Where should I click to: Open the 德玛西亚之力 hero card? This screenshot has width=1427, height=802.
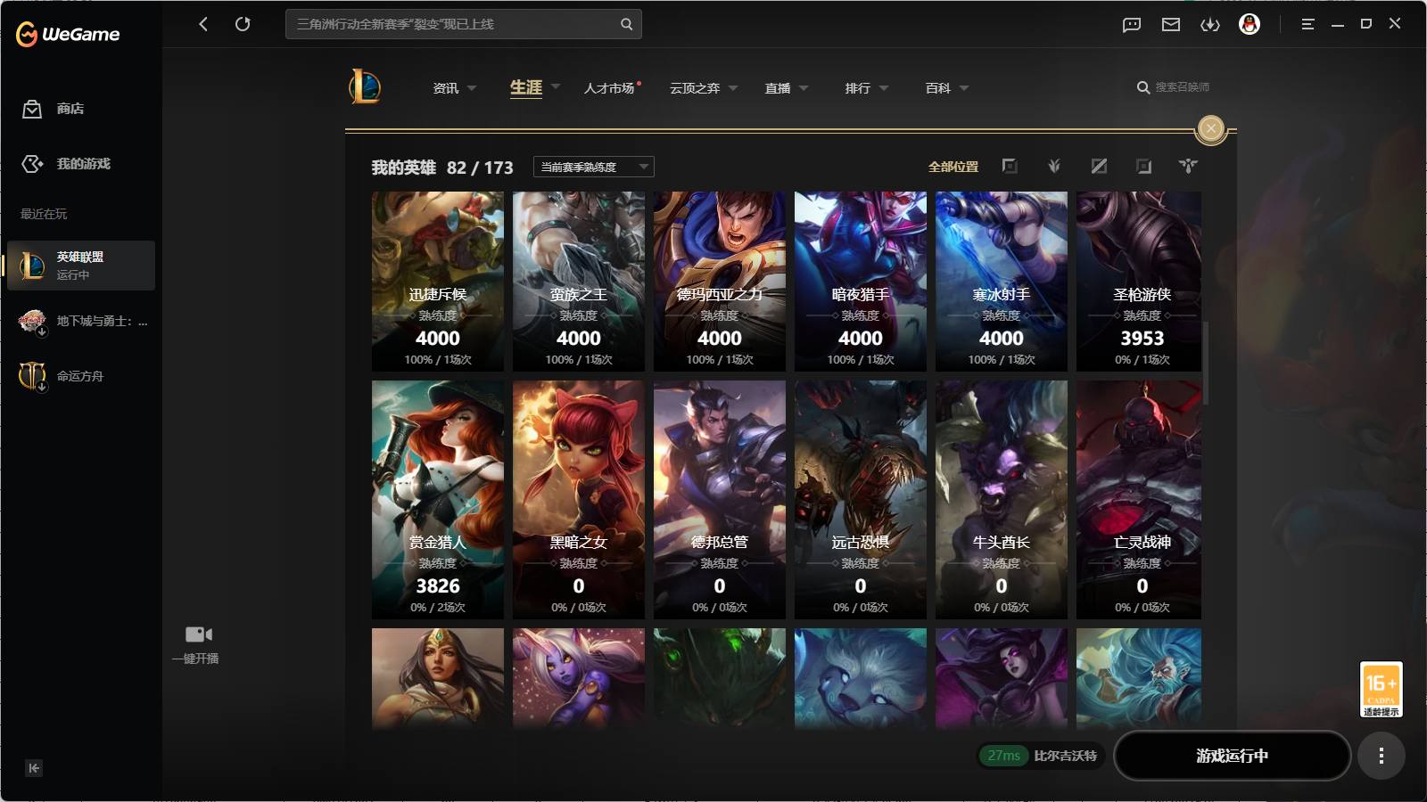[720, 282]
